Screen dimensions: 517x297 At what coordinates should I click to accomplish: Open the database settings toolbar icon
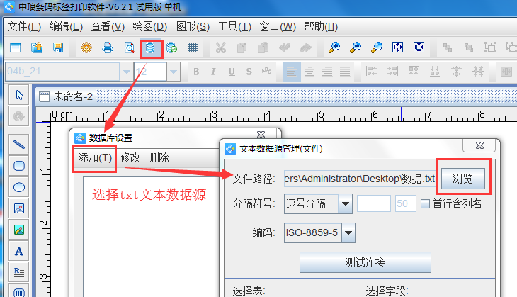(150, 48)
